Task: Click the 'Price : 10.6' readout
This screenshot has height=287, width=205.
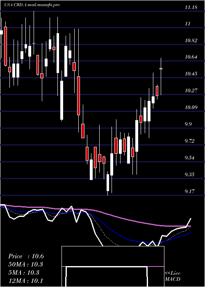Action: click(26, 256)
